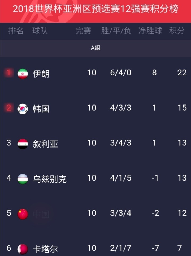
Task: Tap the red rank 2 badge
Action: [9, 108]
